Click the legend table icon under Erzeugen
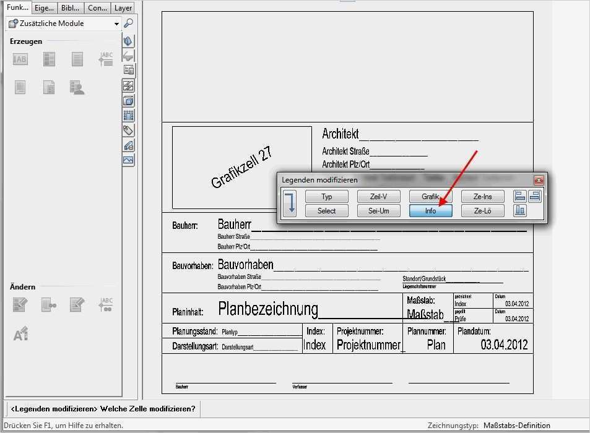The height and width of the screenshot is (433, 590). pyautogui.click(x=49, y=59)
